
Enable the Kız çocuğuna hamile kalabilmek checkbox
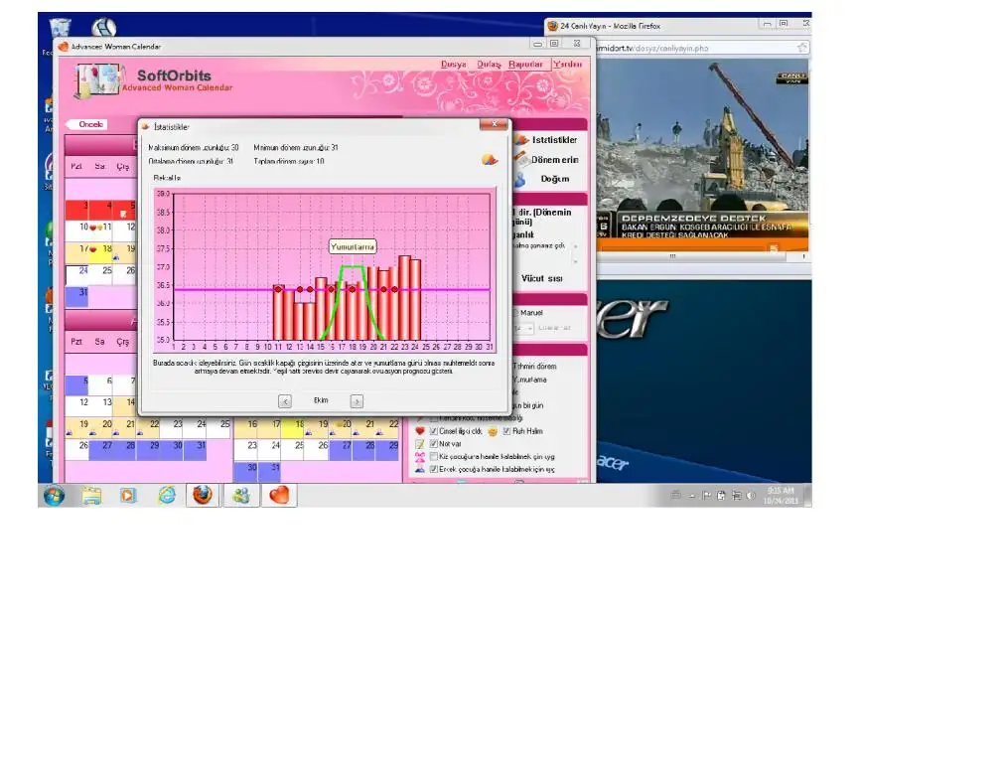pyautogui.click(x=434, y=457)
